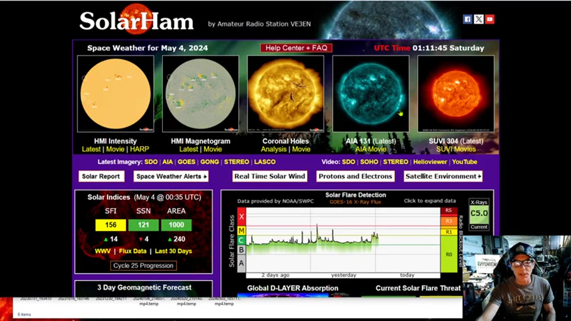Open the Cycle 25 Progression button
The width and height of the screenshot is (571, 321).
[143, 265]
